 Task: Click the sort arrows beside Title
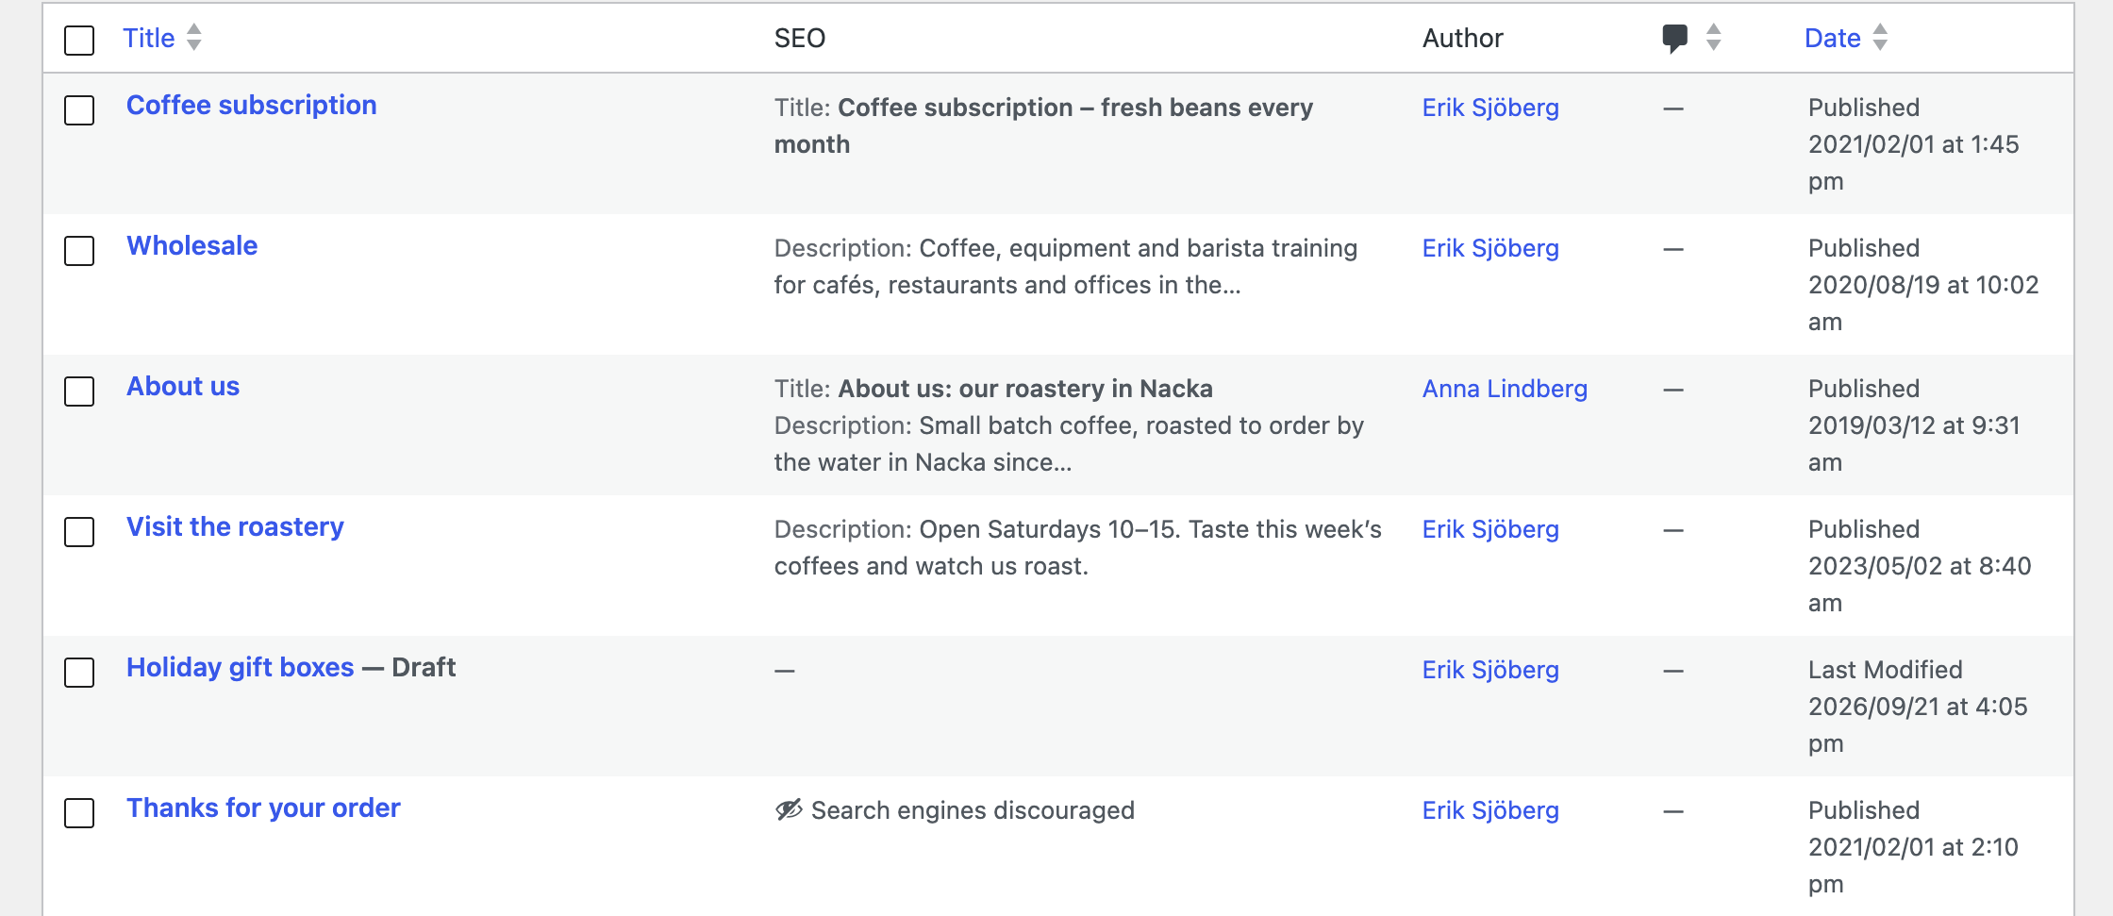coord(193,38)
